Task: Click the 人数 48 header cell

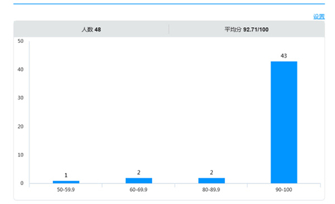Action: [91, 29]
